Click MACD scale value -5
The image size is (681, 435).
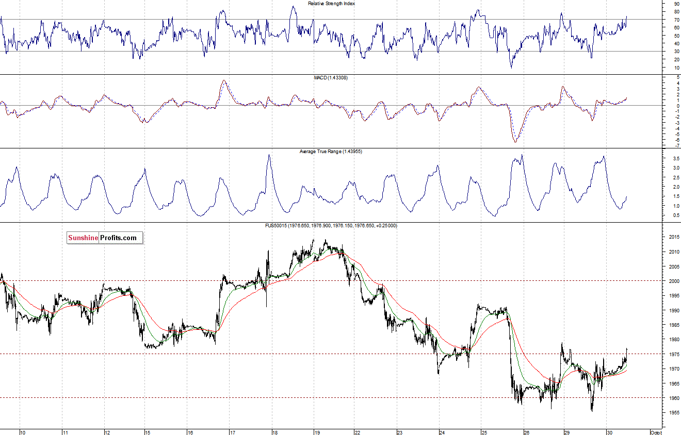(x=676, y=134)
